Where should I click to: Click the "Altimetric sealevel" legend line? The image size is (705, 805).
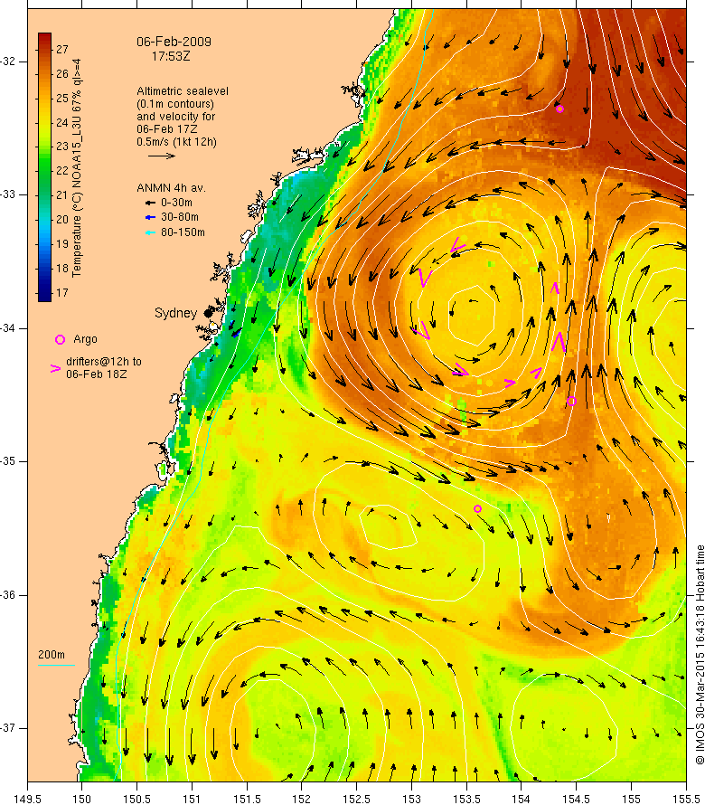pos(183,91)
